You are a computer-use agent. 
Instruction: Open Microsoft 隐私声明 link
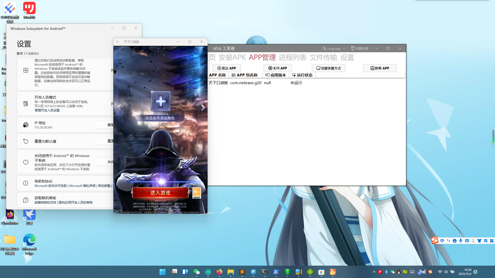click(82, 186)
